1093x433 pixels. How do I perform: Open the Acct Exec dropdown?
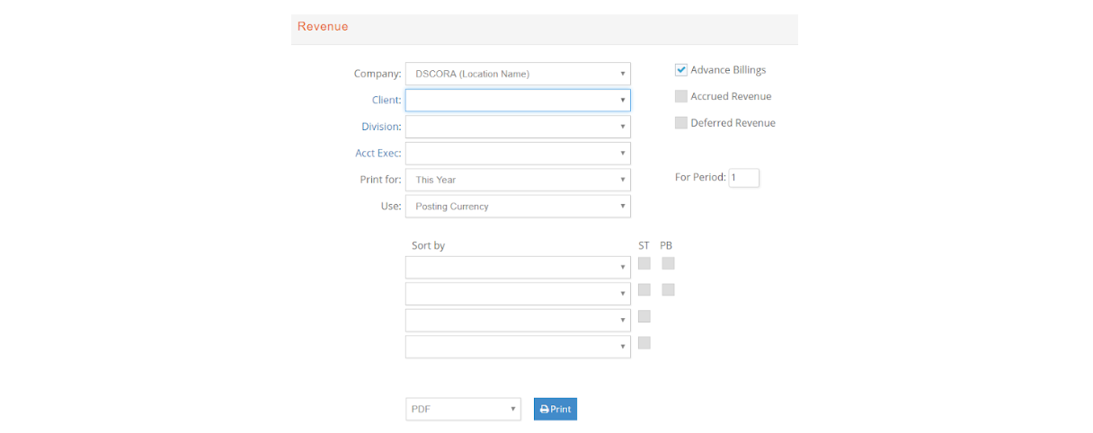click(x=518, y=153)
